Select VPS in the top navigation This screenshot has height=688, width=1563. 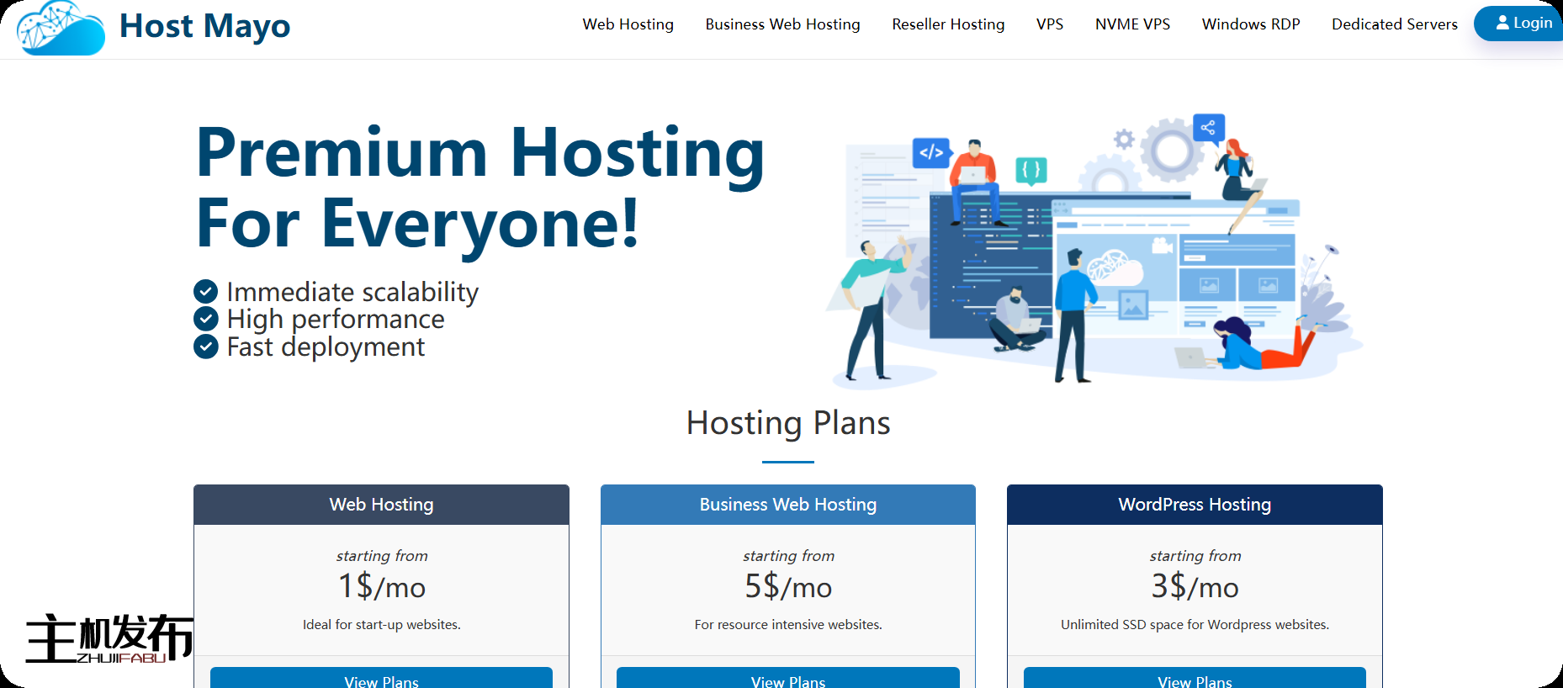(x=1049, y=24)
